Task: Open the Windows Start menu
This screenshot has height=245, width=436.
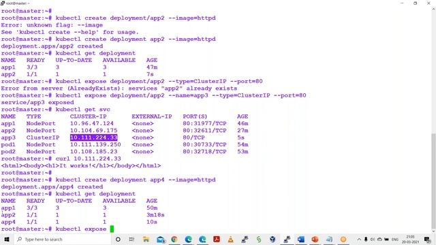Action: pyautogui.click(x=7, y=239)
